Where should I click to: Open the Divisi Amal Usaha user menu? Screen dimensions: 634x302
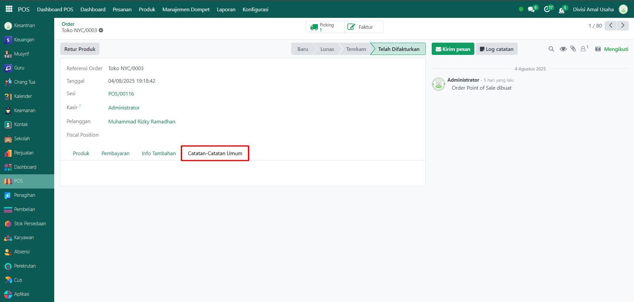tap(593, 9)
